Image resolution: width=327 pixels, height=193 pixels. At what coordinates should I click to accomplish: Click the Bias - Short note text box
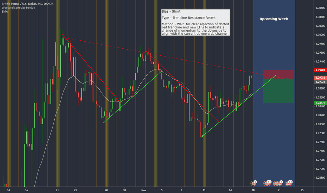(194, 23)
